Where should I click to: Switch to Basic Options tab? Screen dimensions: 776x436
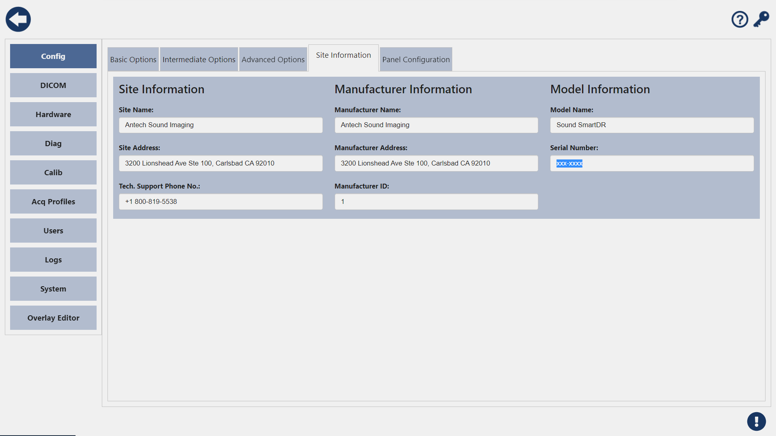(x=133, y=59)
